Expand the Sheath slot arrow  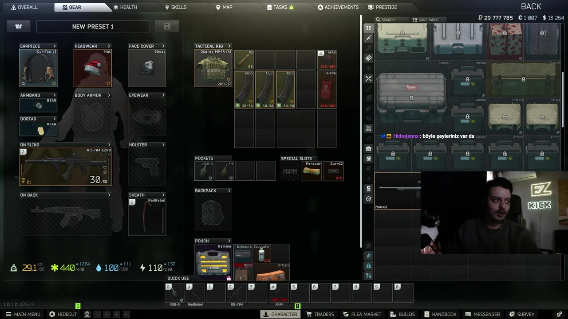(x=163, y=195)
